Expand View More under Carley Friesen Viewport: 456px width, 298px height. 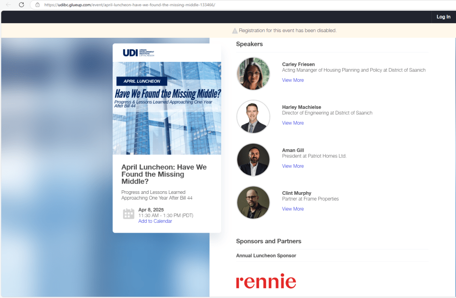293,81
